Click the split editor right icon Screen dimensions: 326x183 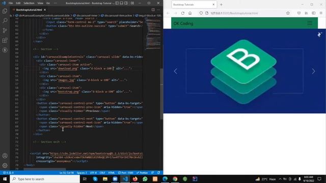click(x=153, y=10)
